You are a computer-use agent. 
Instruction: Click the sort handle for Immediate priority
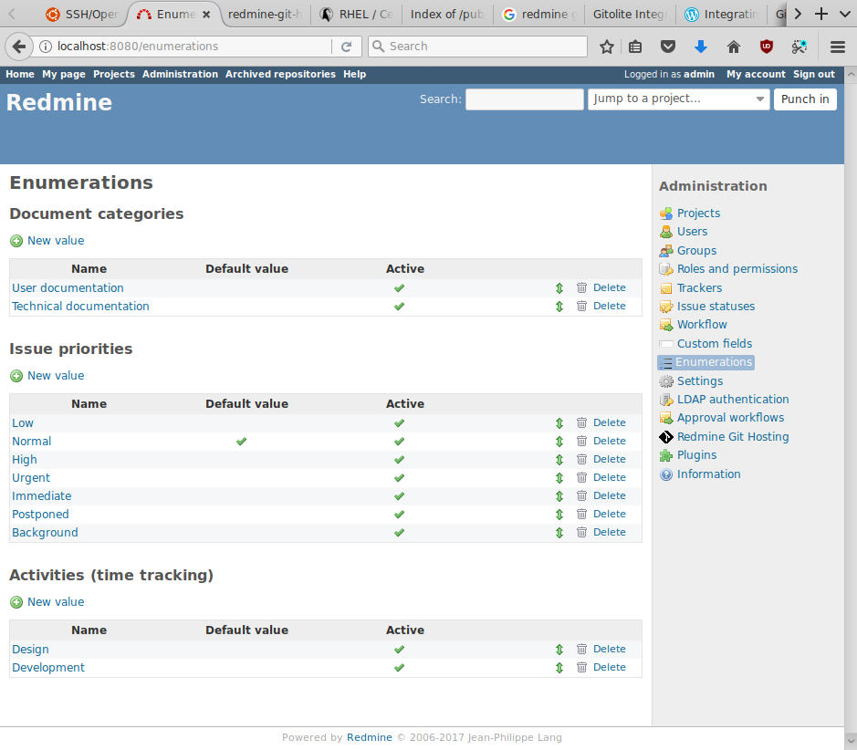coord(559,496)
